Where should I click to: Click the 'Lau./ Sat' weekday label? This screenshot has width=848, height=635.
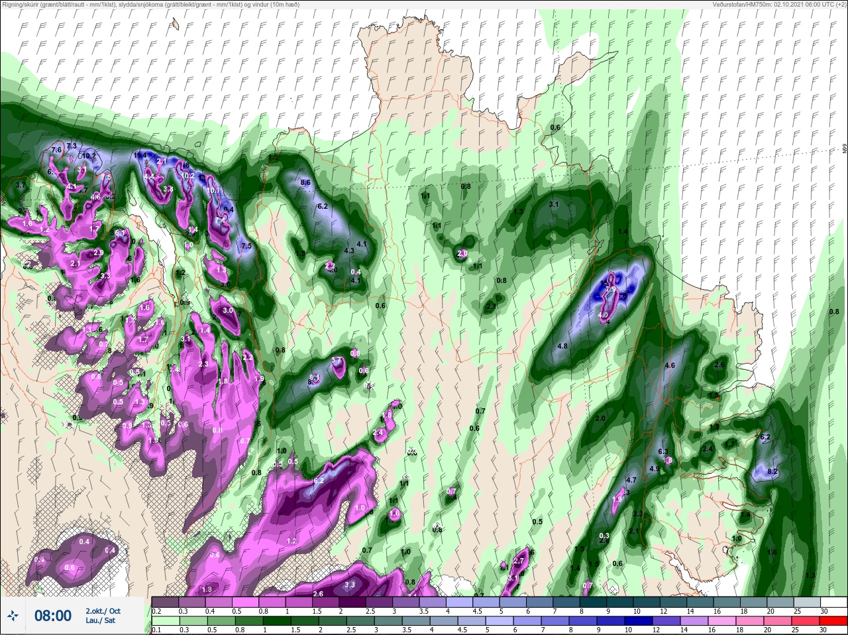pyautogui.click(x=99, y=621)
